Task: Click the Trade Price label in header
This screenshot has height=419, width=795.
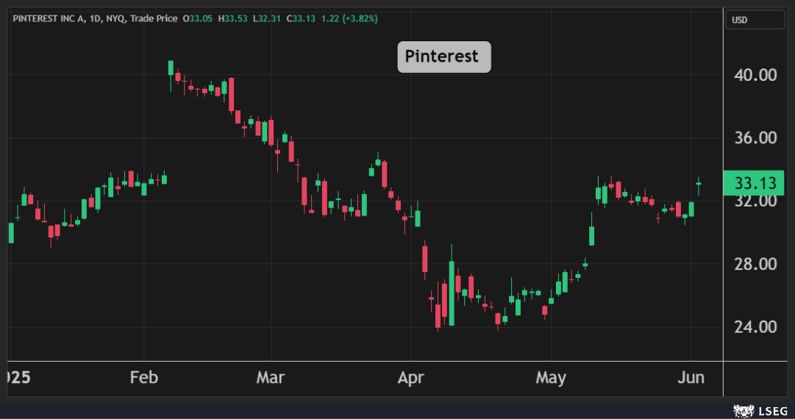Action: (x=154, y=19)
